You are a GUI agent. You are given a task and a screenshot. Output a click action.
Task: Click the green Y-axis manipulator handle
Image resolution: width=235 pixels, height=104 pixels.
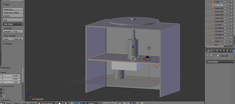tap(138, 57)
